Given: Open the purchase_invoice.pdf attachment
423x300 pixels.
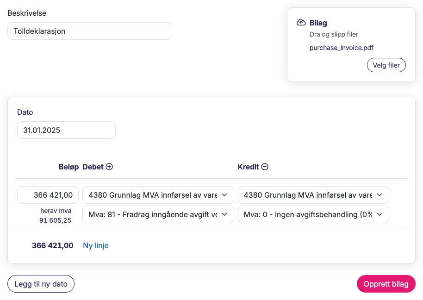Looking at the screenshot, I should coord(341,48).
